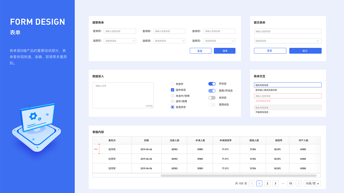Turn on the 关状态 switch
This screenshot has height=193, width=344.
(x=212, y=98)
